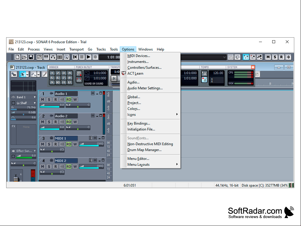Click ACT Learn in Options menu

pyautogui.click(x=135, y=73)
